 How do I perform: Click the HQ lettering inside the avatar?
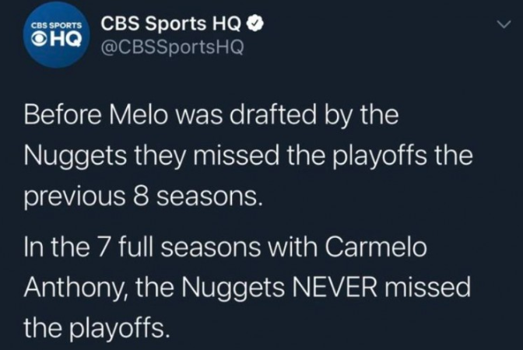pyautogui.click(x=65, y=39)
